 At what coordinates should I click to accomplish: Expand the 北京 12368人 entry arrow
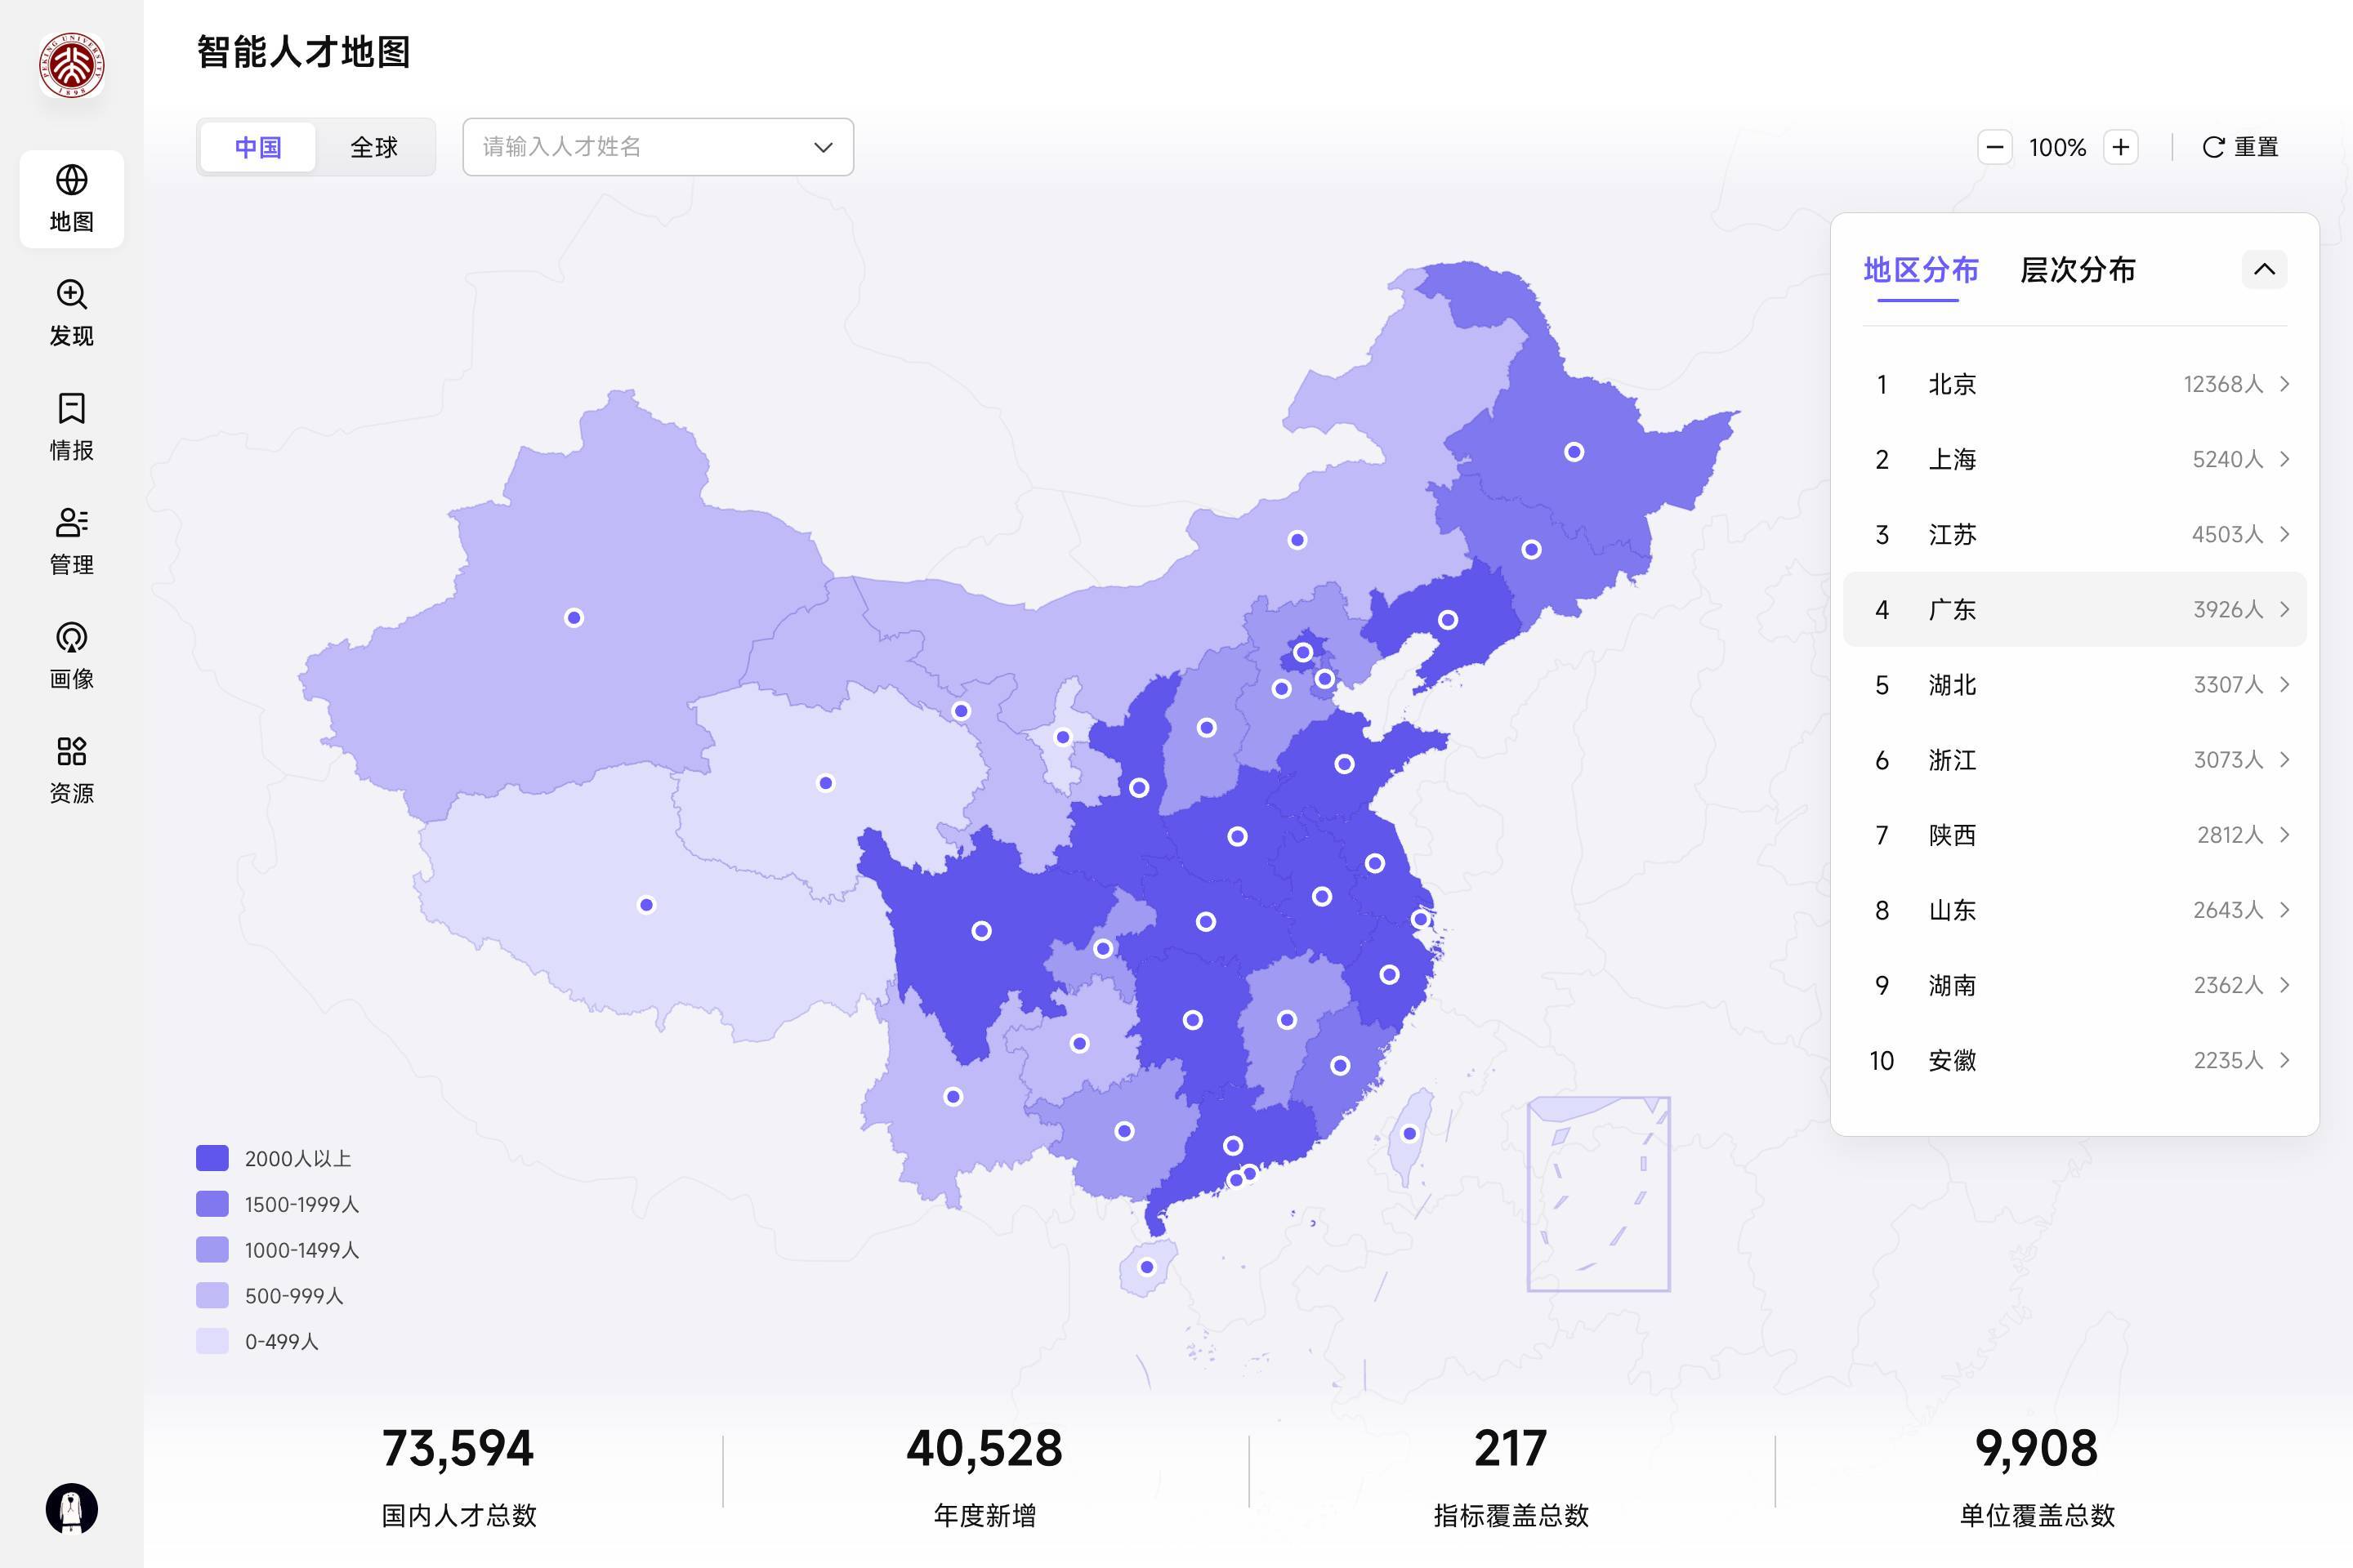point(2285,384)
